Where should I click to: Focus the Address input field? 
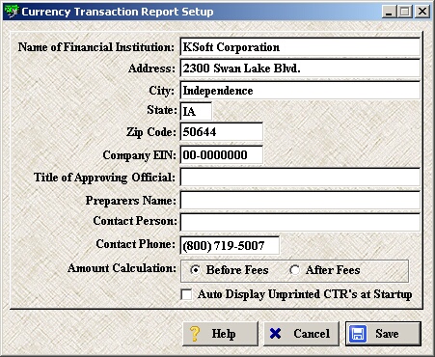tap(300, 68)
